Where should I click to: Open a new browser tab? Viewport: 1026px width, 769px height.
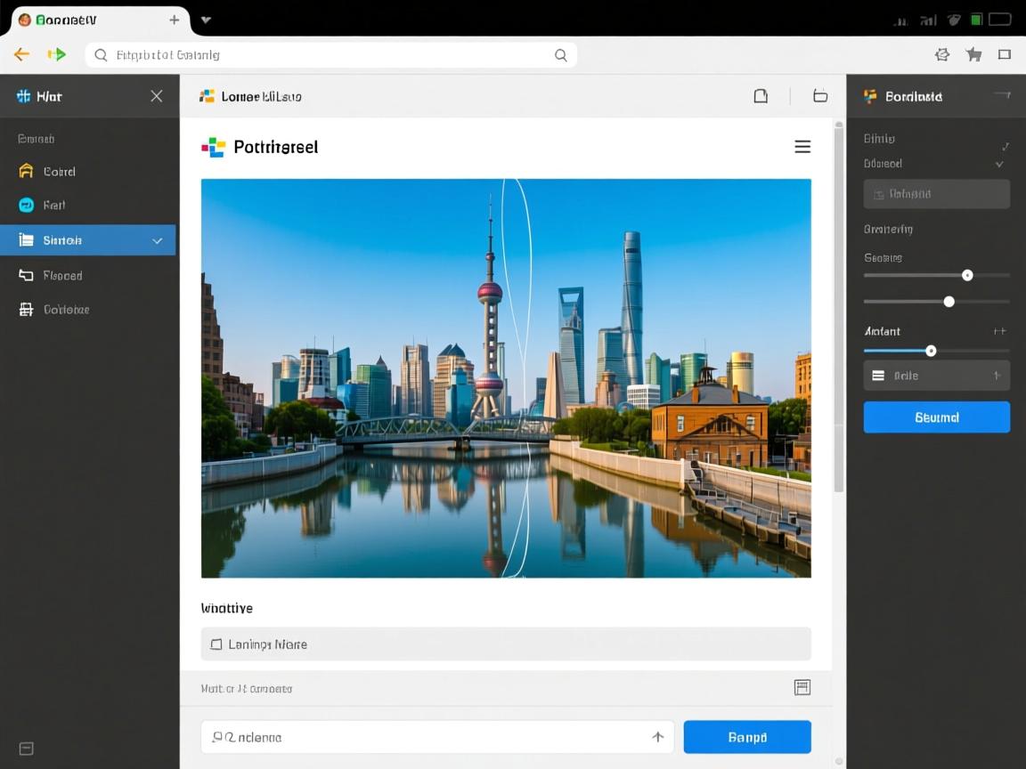coord(175,20)
